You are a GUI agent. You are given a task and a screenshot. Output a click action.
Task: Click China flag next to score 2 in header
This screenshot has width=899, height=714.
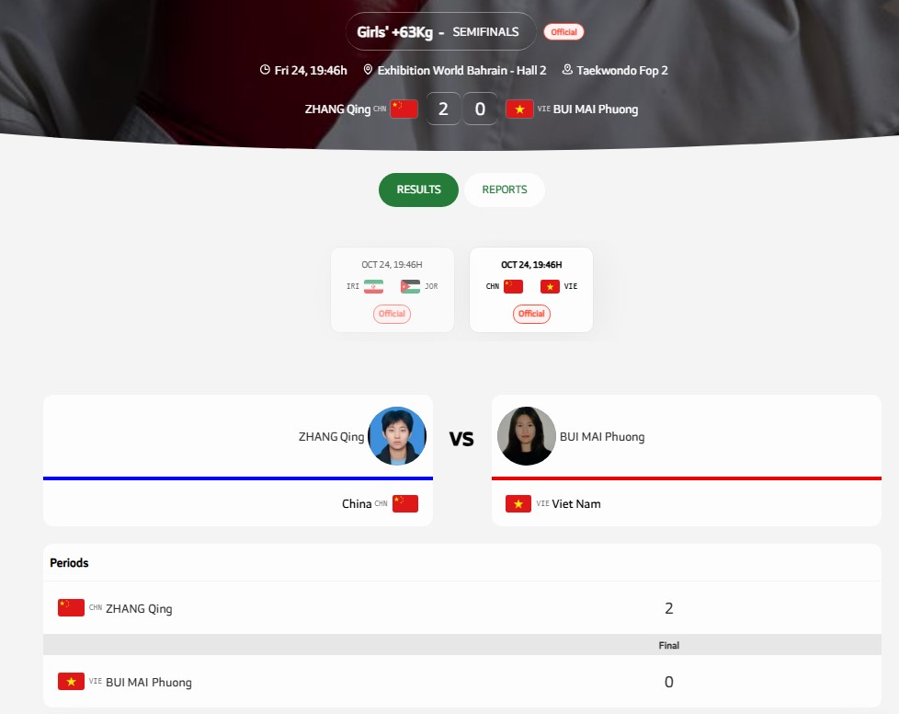click(x=404, y=109)
